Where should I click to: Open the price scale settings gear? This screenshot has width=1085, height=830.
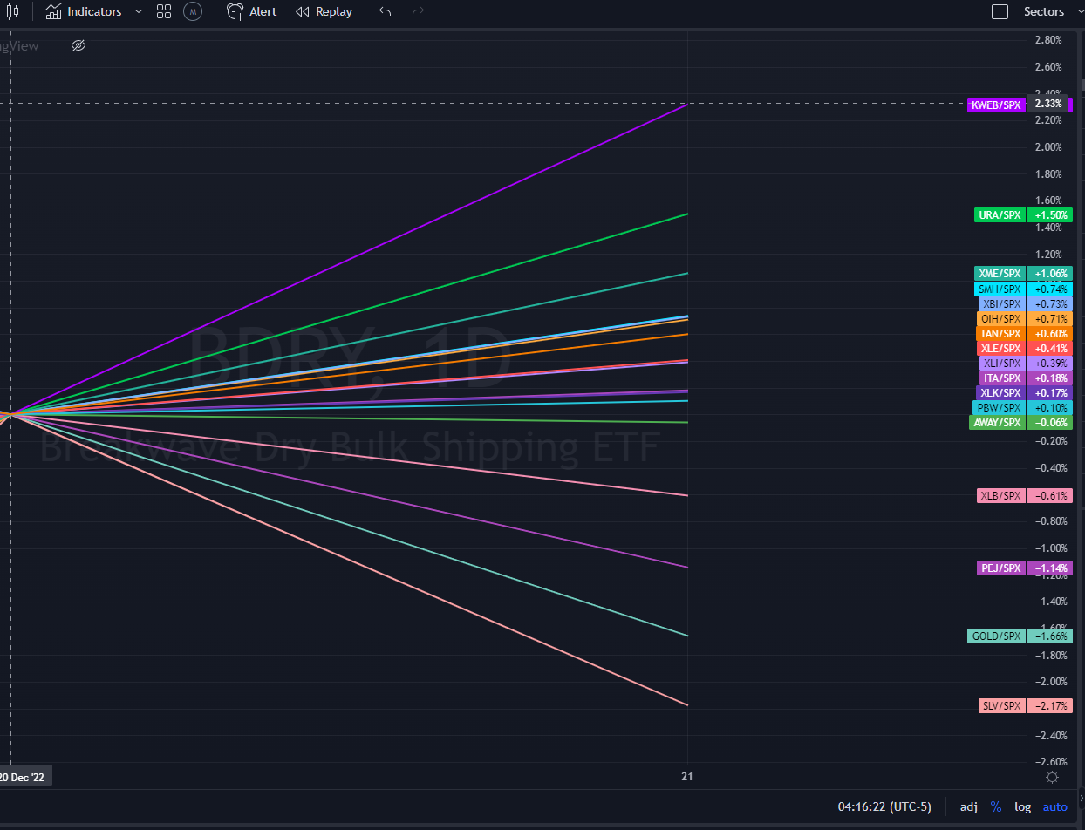[1053, 777]
